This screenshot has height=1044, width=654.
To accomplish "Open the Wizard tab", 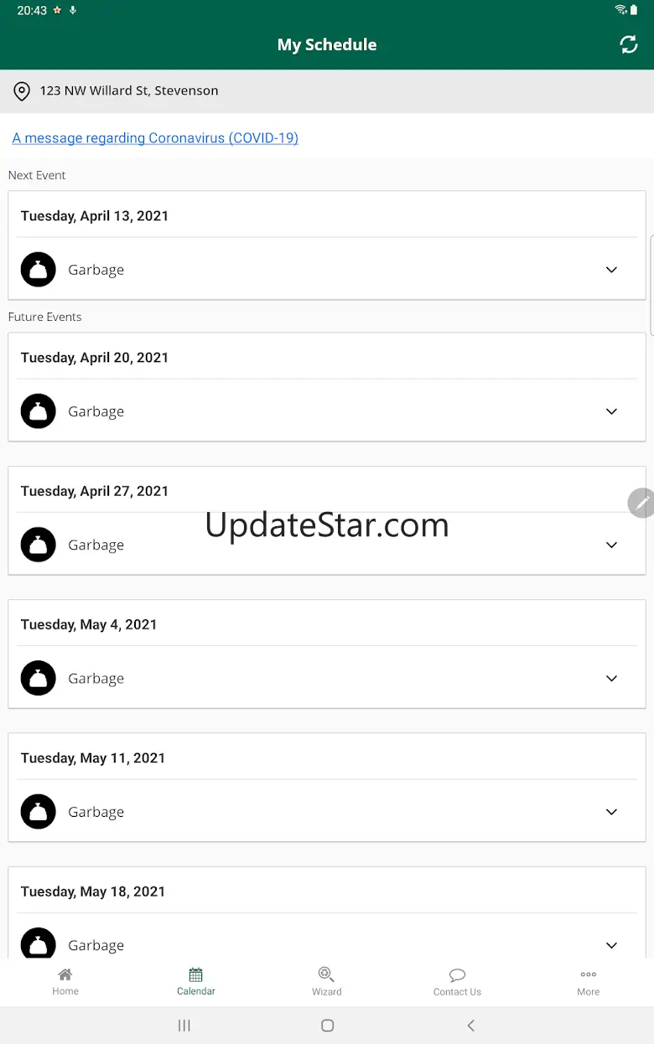I will click(327, 982).
